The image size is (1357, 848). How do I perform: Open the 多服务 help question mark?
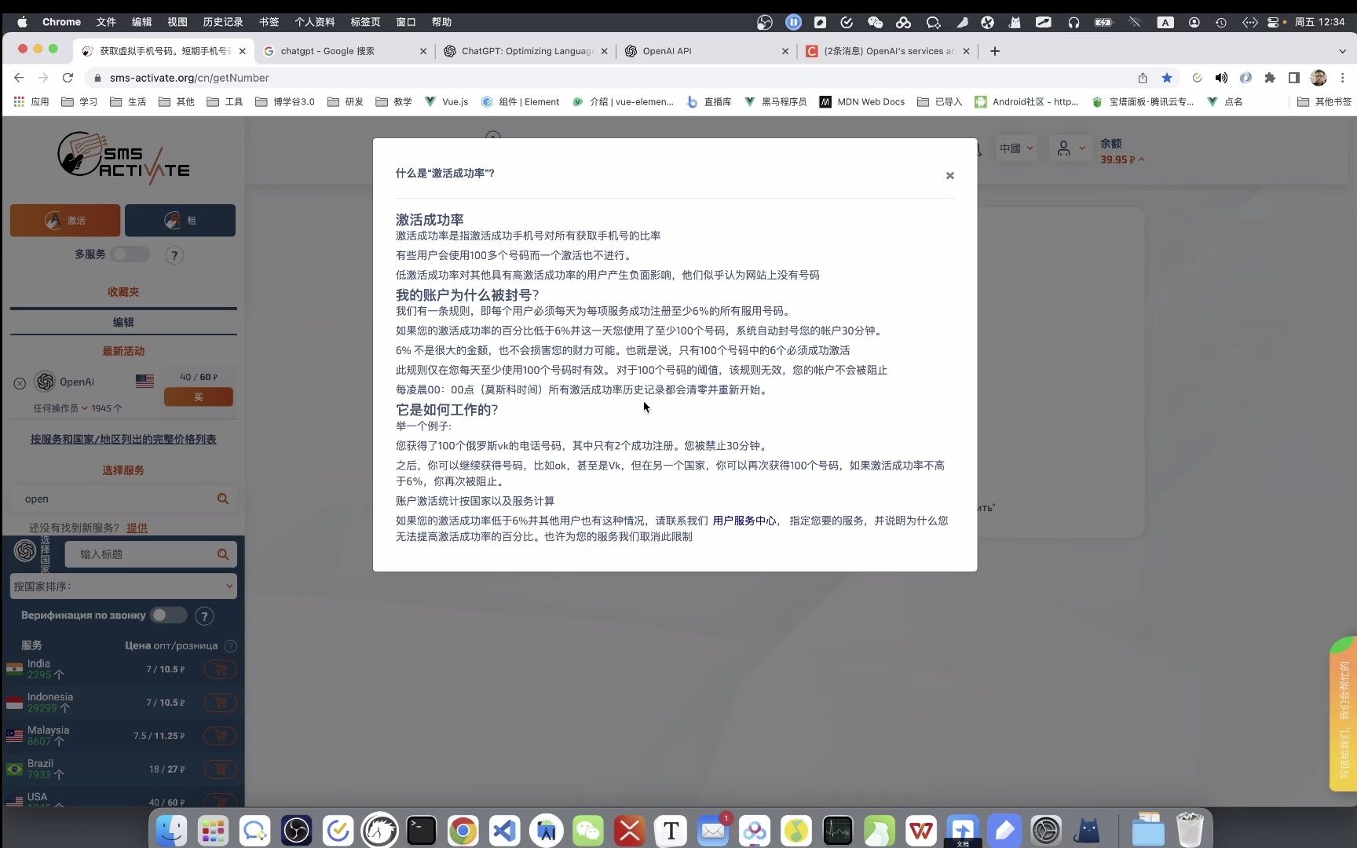174,254
